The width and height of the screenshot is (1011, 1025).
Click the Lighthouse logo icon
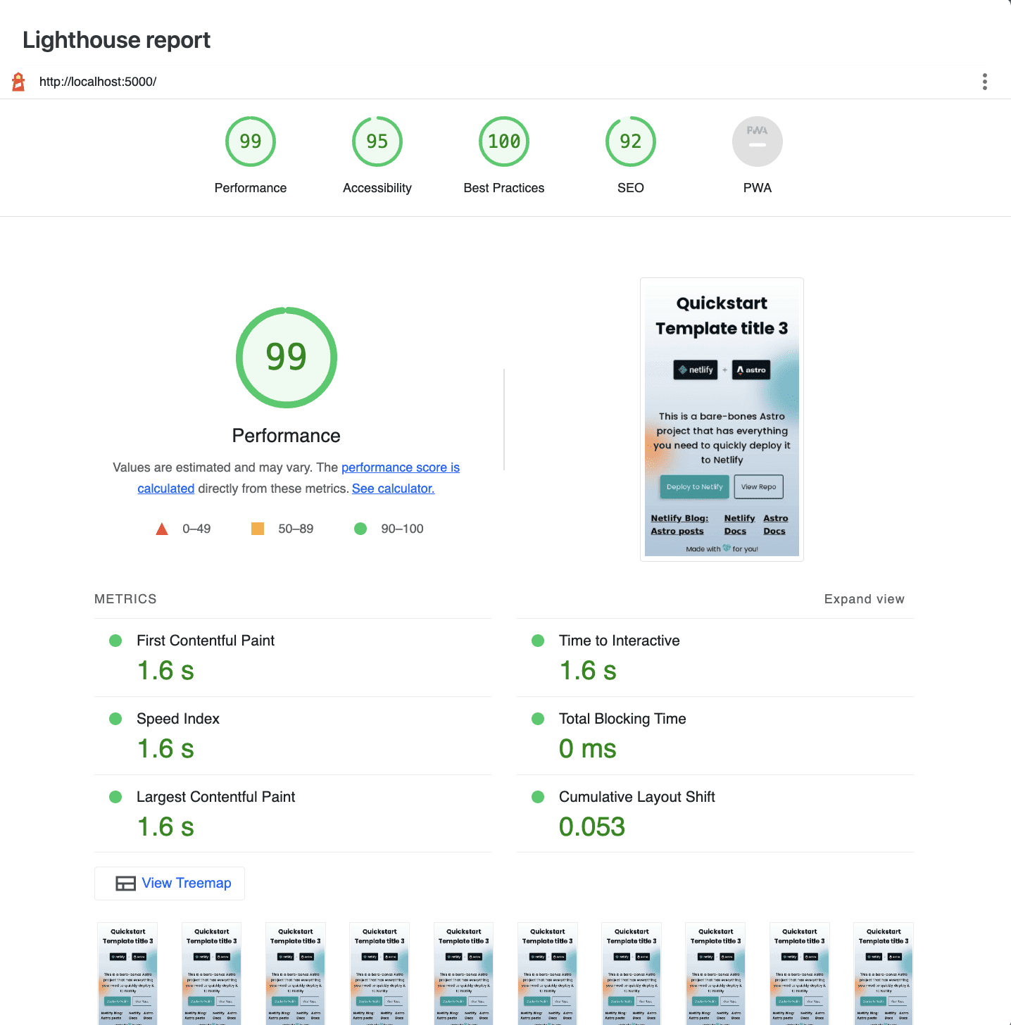pos(19,82)
